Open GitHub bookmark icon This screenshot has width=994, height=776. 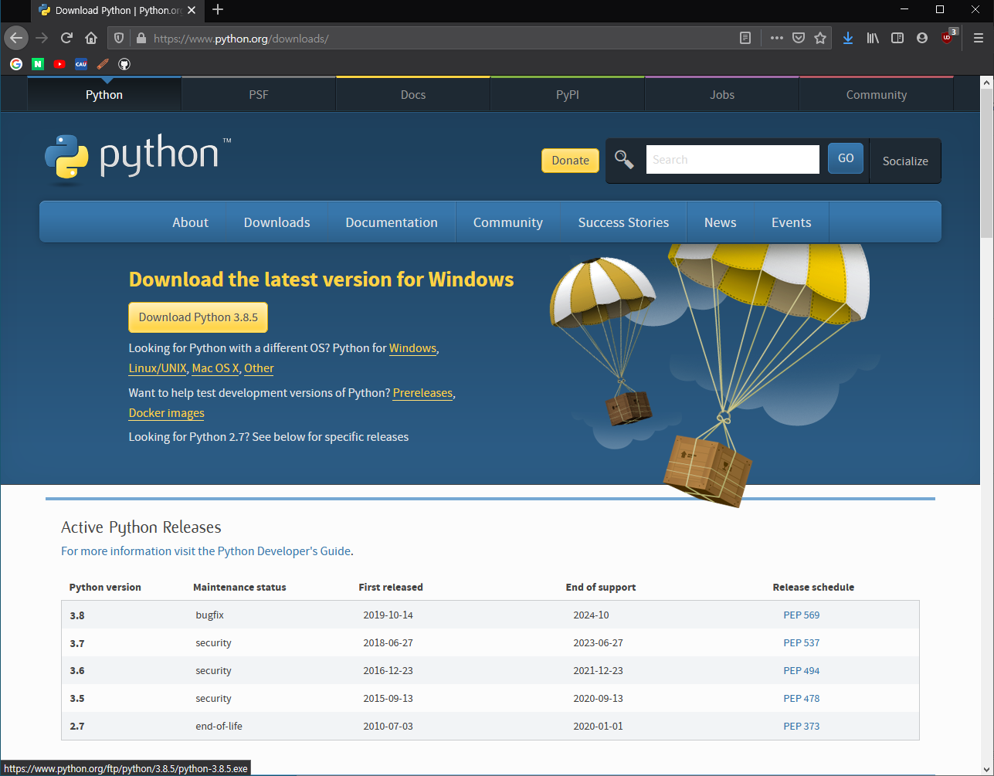[x=124, y=64]
